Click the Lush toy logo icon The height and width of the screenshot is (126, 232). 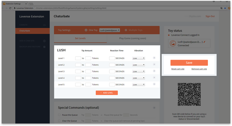[x=173, y=44]
